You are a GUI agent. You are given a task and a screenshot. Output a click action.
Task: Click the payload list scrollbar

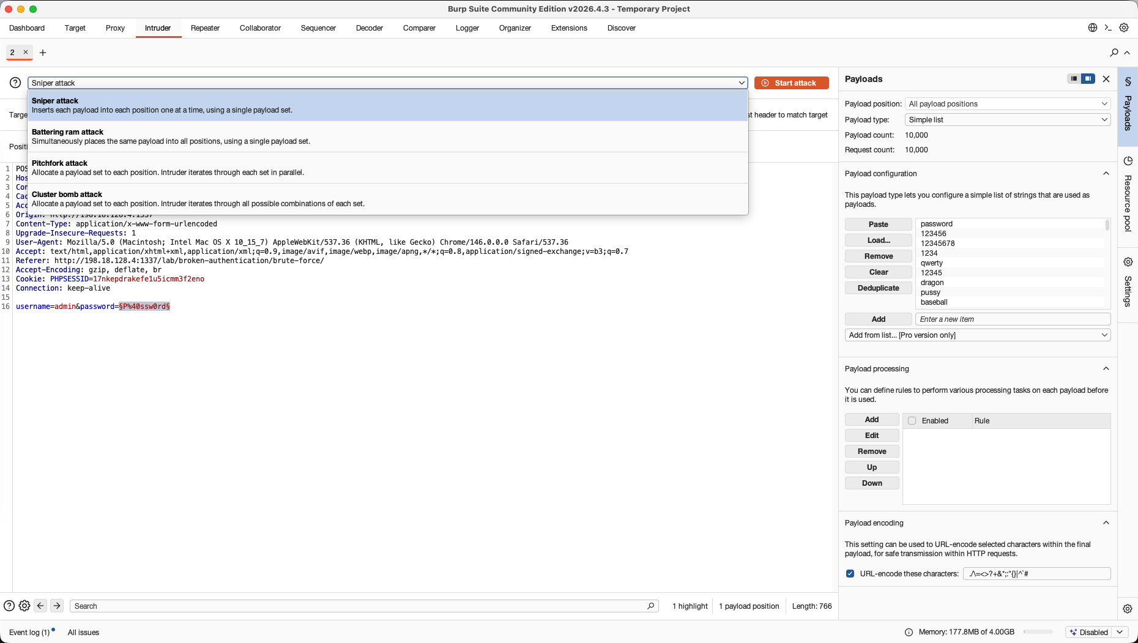1107,225
